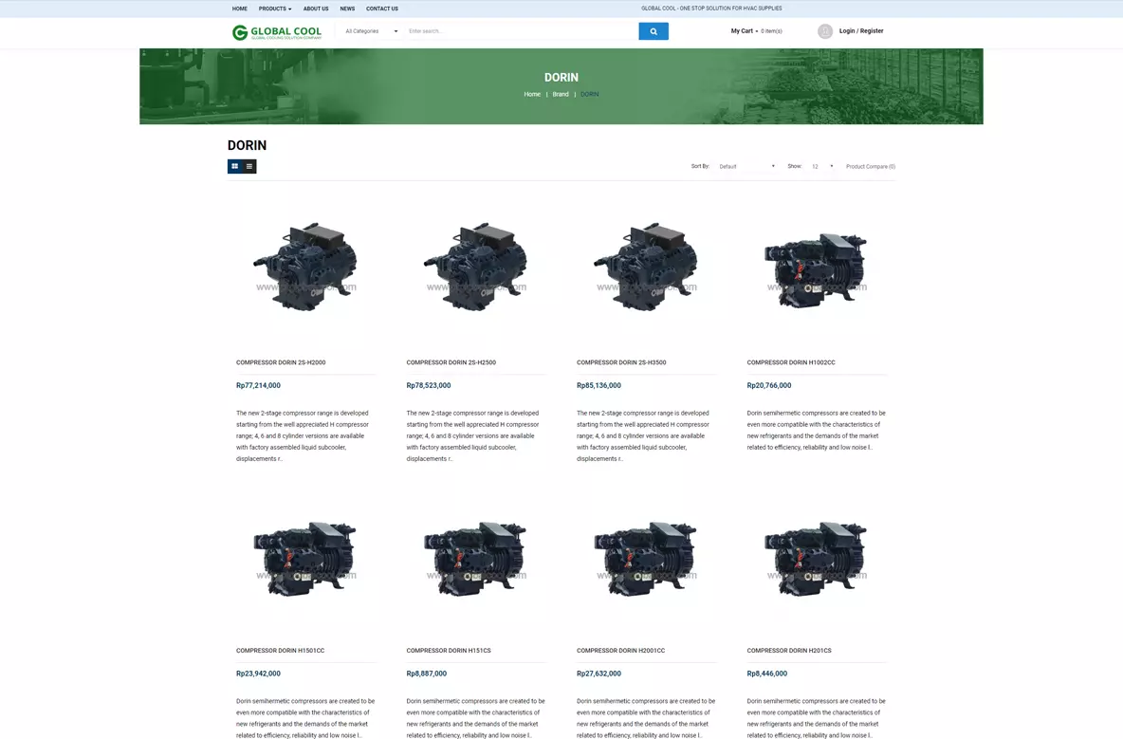Click price Rp85,136,000
The width and height of the screenshot is (1123, 739).
(599, 385)
